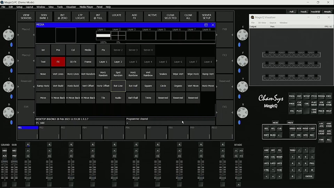Viewport: 334px width, 188px height.
Task: Toggle the SINGLE selection key
Action: pyautogui.click(x=329, y=132)
